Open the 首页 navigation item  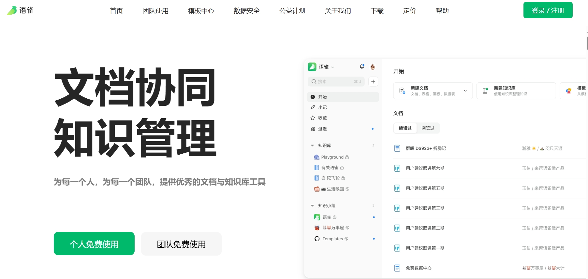116,11
